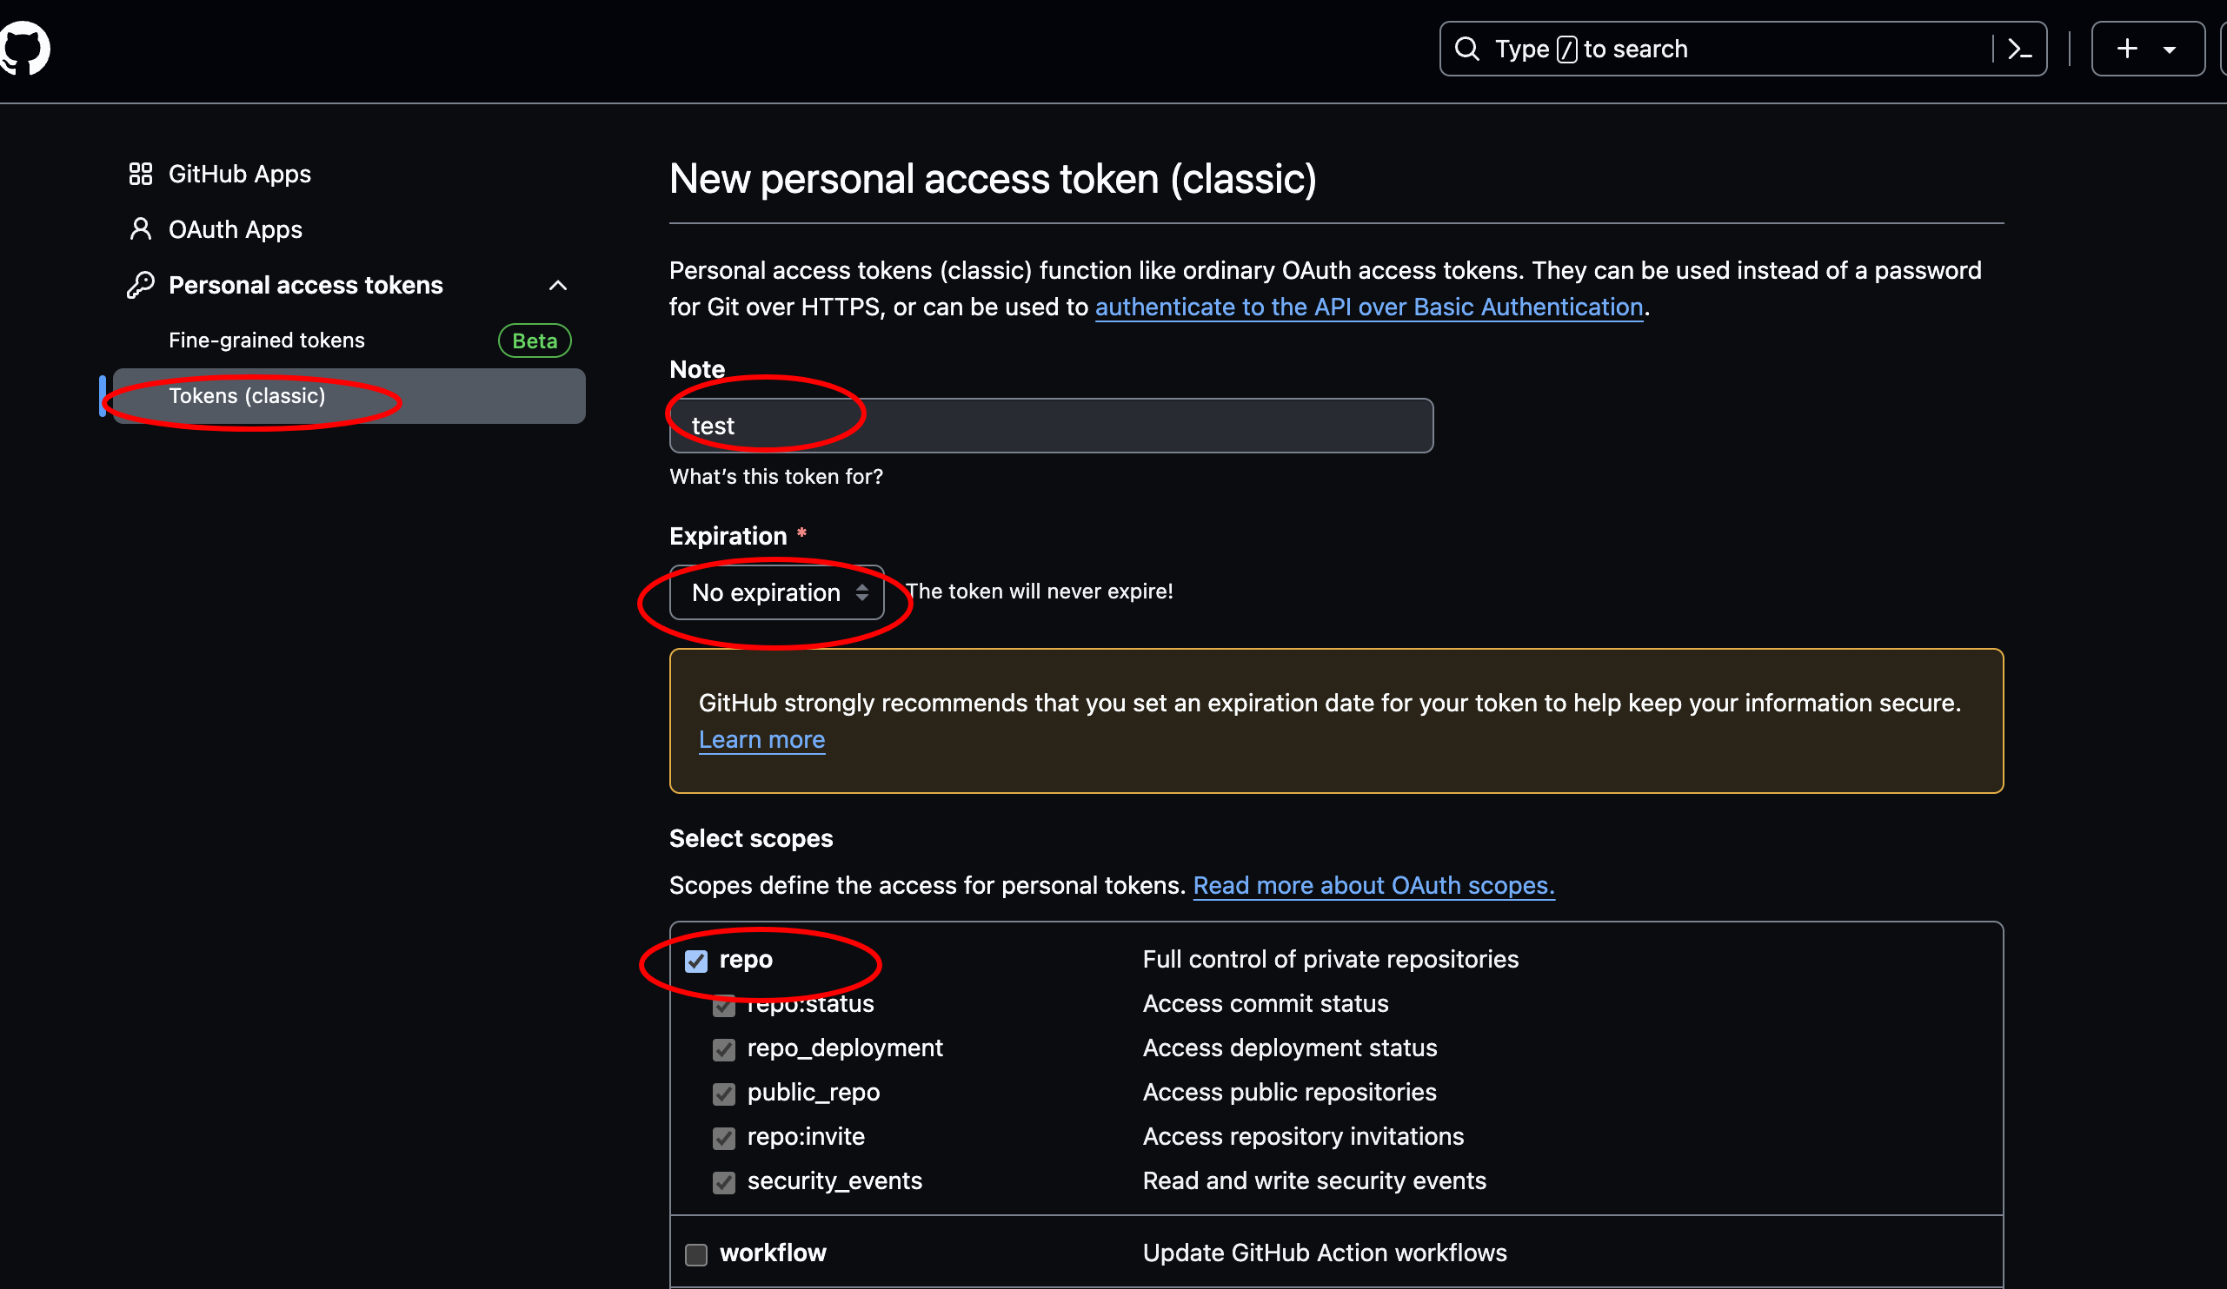2227x1289 pixels.
Task: Uncheck the repo scope checkbox
Action: click(x=696, y=961)
